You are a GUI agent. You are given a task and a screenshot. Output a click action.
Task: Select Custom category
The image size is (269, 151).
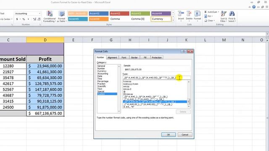(107, 94)
